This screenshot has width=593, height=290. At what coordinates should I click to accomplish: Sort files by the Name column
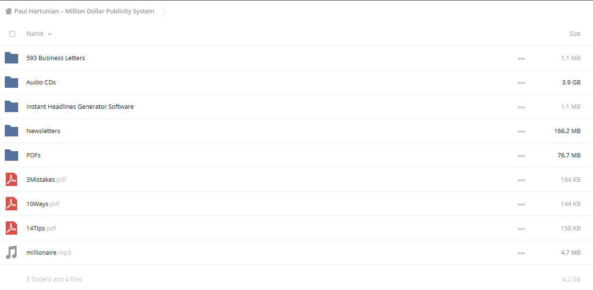tap(35, 33)
